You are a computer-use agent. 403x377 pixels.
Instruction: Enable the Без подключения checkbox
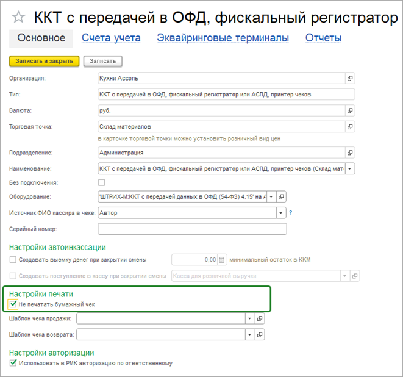tap(101, 182)
